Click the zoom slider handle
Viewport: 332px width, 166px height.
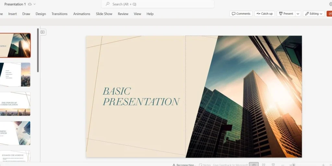[x=294, y=165]
